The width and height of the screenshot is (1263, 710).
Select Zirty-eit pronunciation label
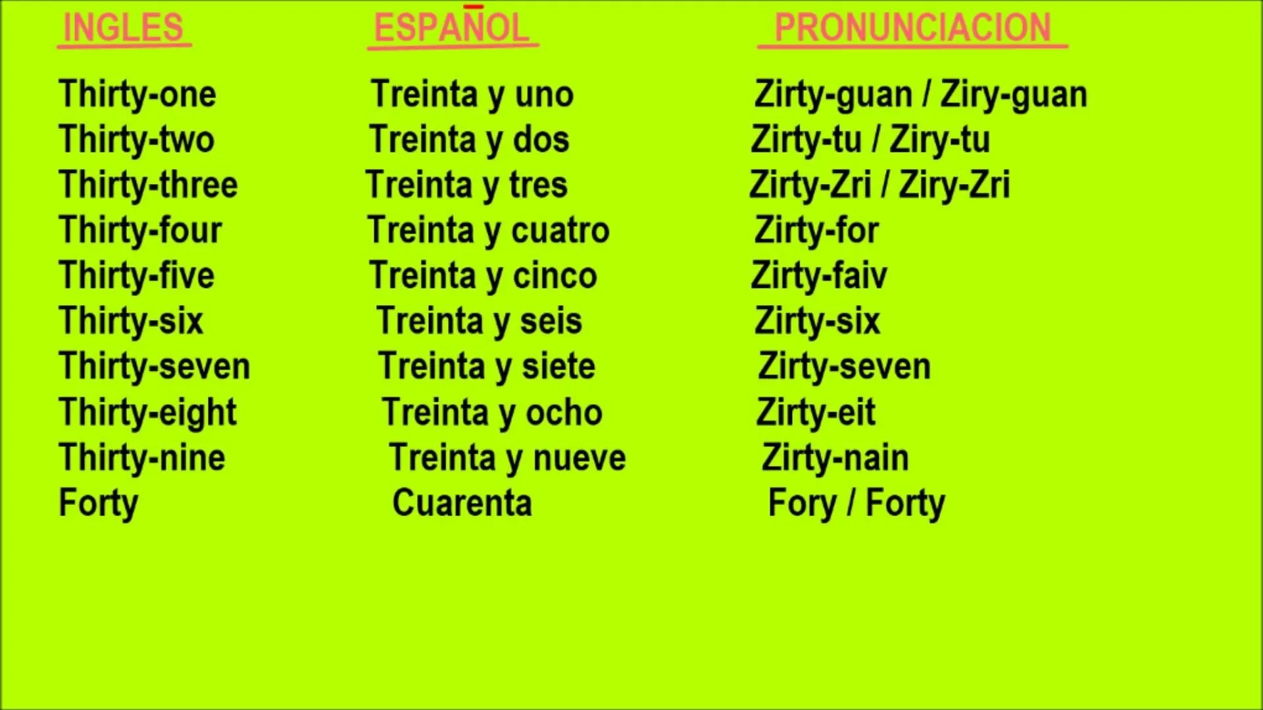(814, 412)
